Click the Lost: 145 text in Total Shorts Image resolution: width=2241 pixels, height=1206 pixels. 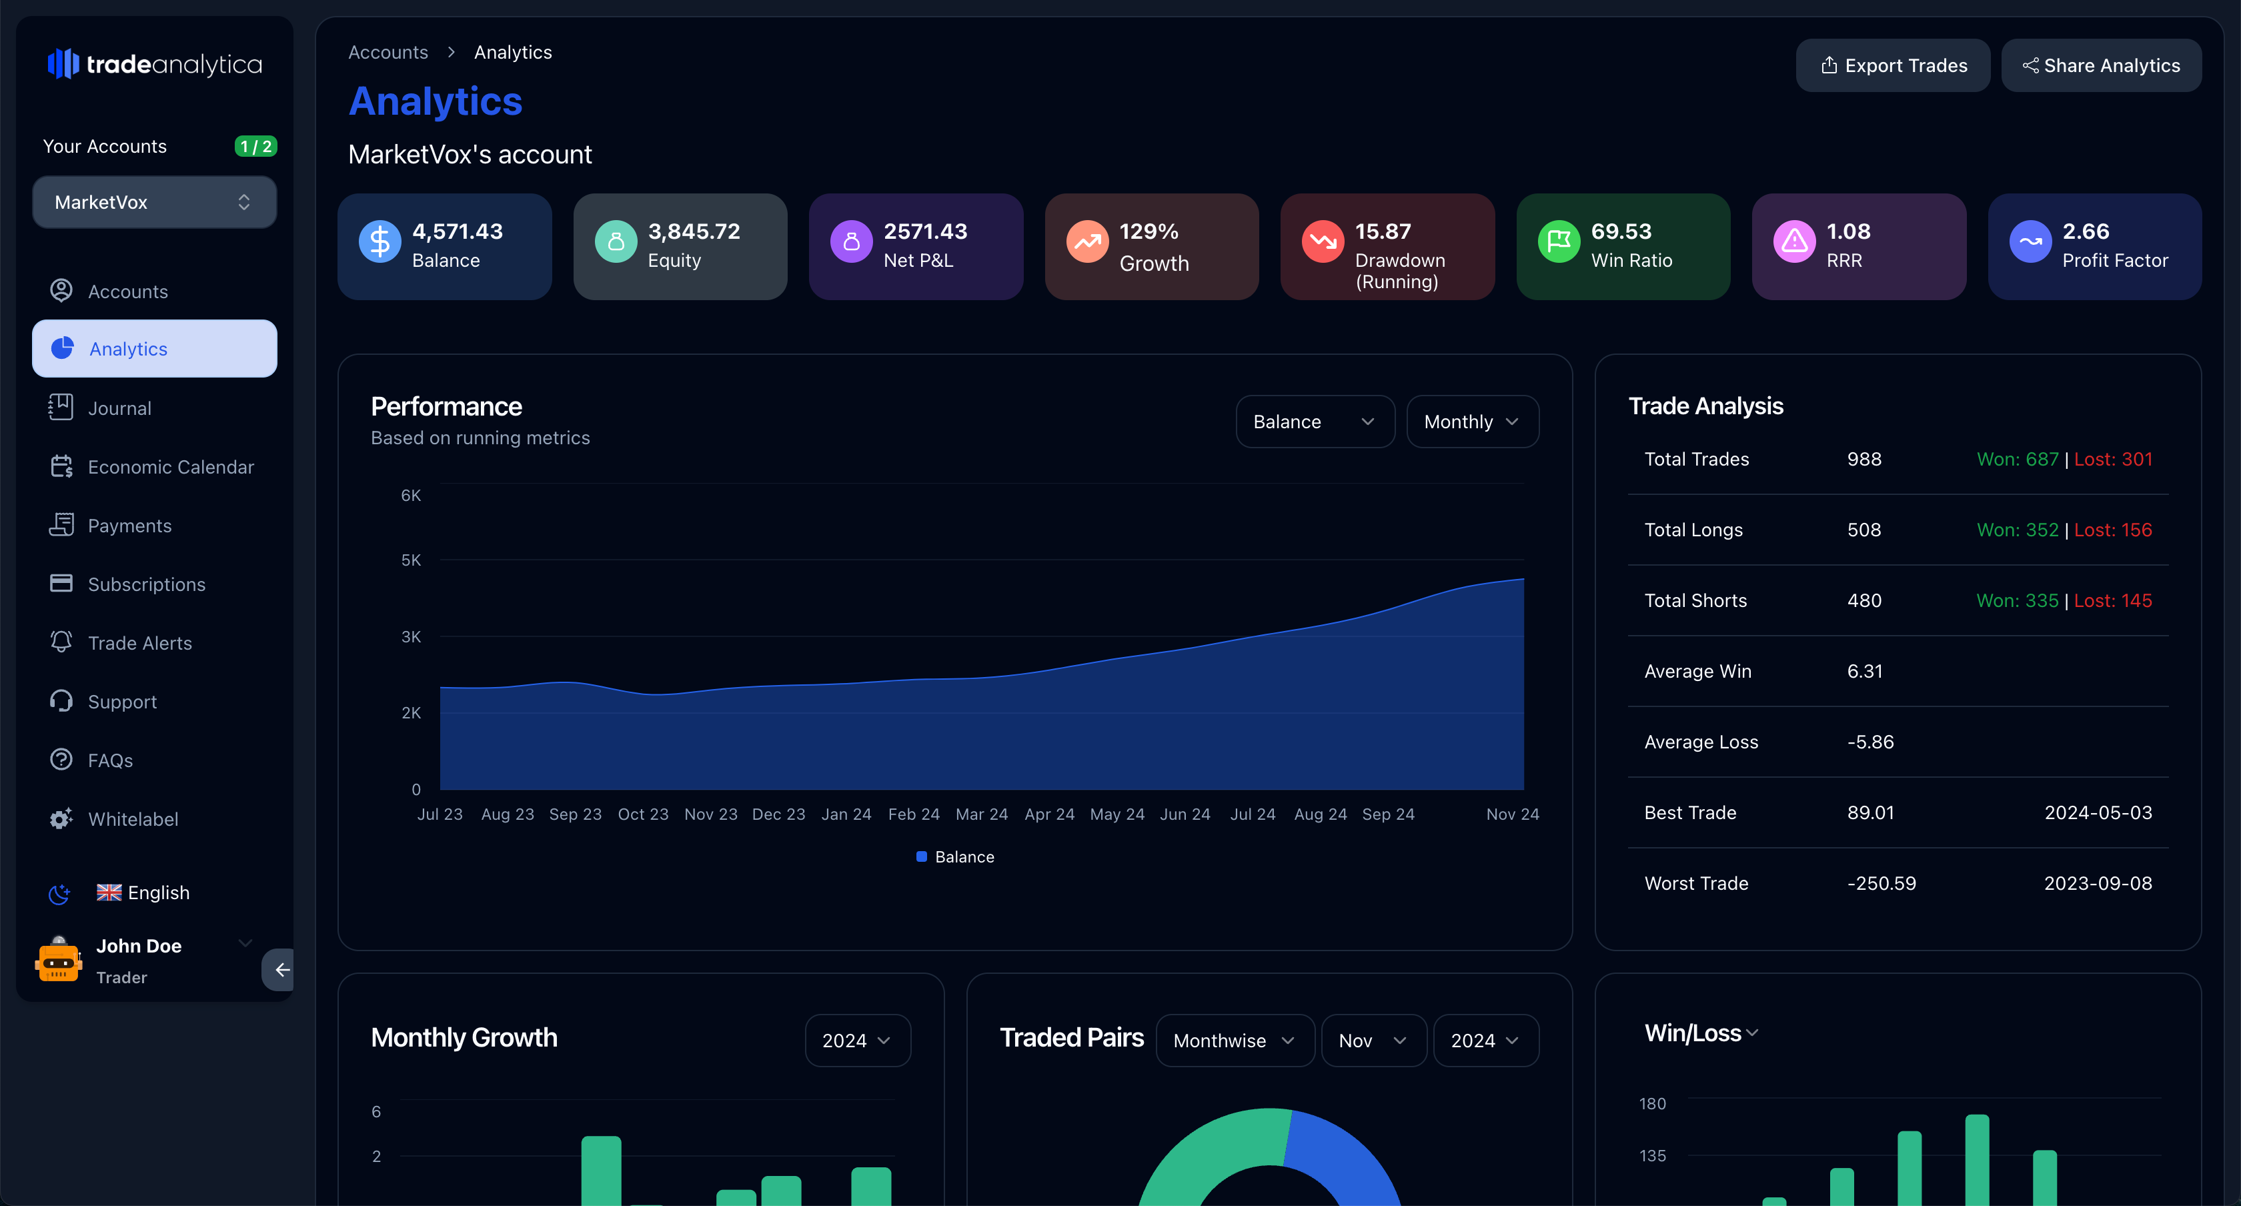pyautogui.click(x=2113, y=600)
